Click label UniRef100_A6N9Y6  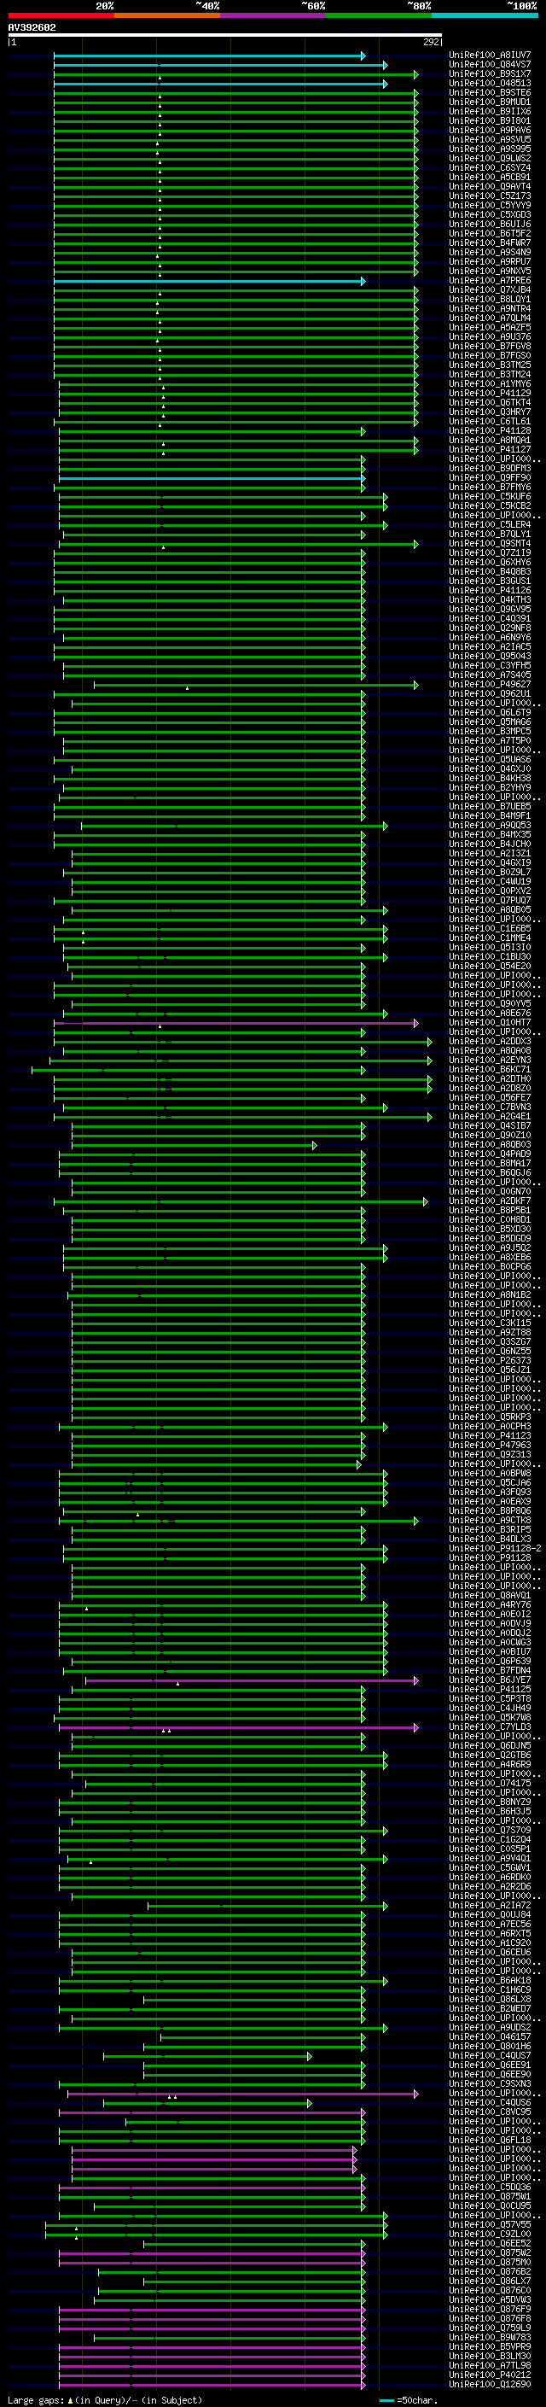pyautogui.click(x=490, y=637)
